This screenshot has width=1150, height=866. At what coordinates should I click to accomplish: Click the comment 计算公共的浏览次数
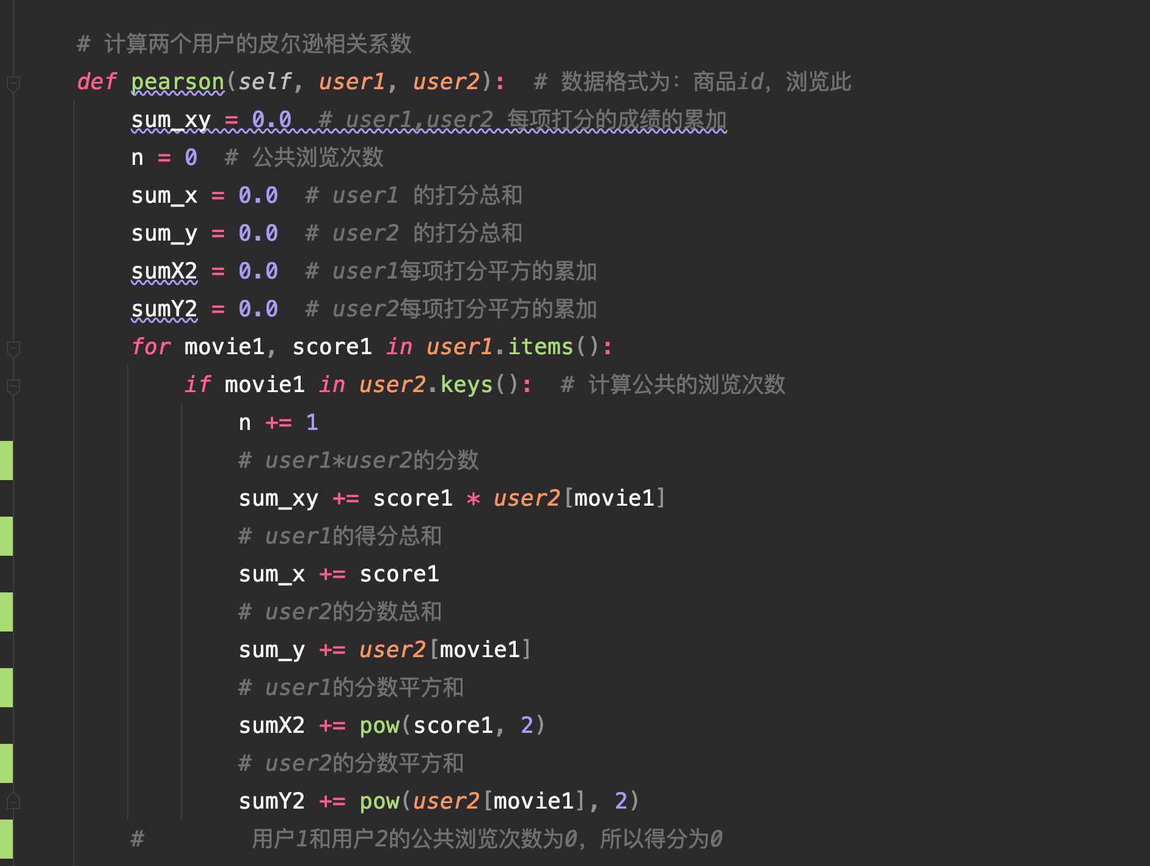tap(673, 385)
